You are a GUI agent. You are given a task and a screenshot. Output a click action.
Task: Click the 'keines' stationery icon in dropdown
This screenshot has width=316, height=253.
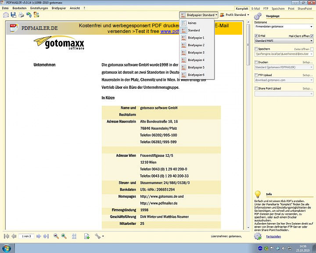coord(183,23)
